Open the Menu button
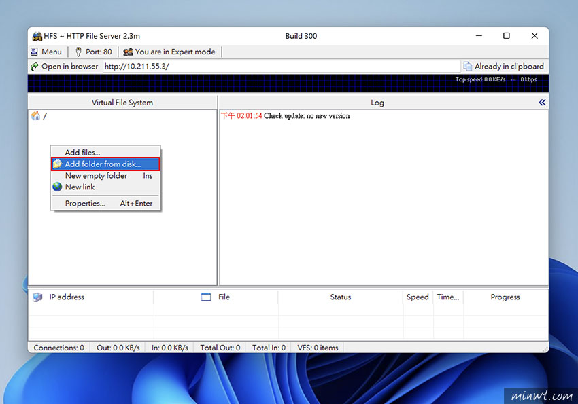The width and height of the screenshot is (578, 404). pyautogui.click(x=46, y=52)
